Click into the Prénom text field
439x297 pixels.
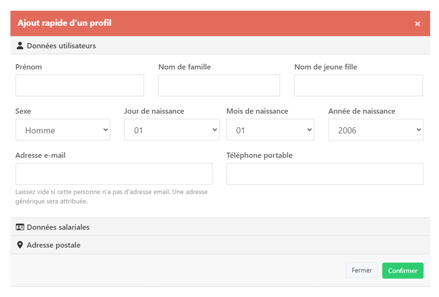tap(79, 85)
